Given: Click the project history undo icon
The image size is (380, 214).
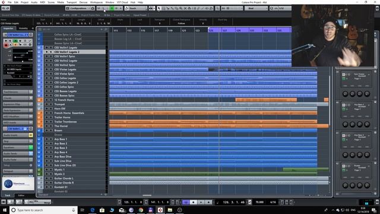Looking at the screenshot, I should tap(4, 8).
